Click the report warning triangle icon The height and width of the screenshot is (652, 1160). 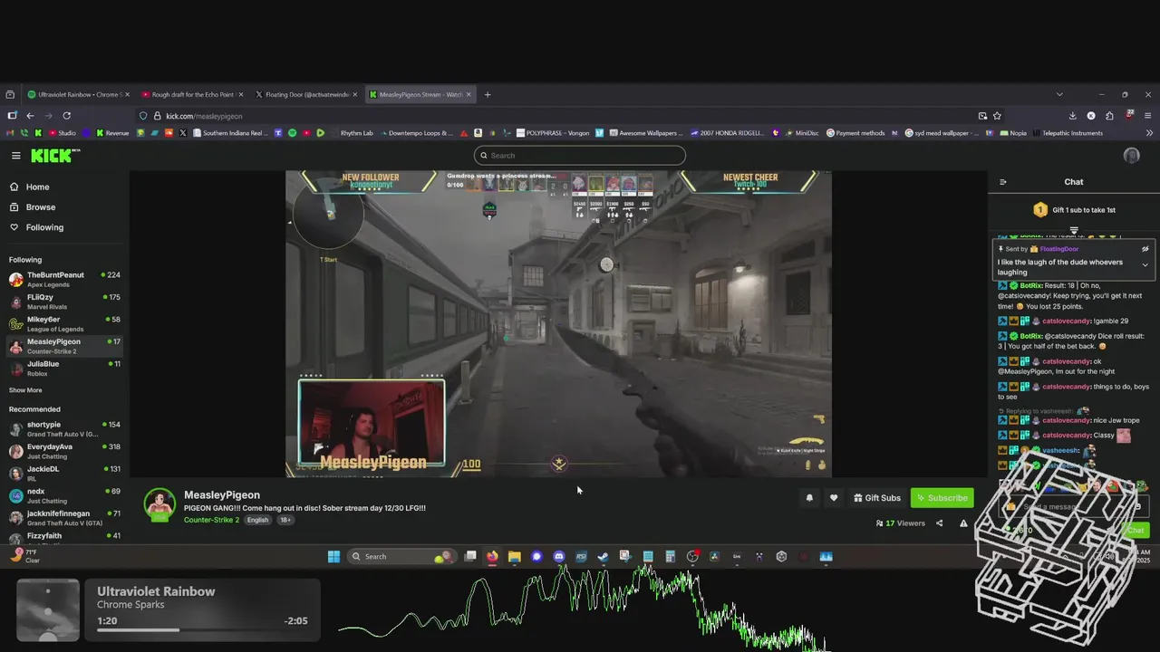[963, 523]
